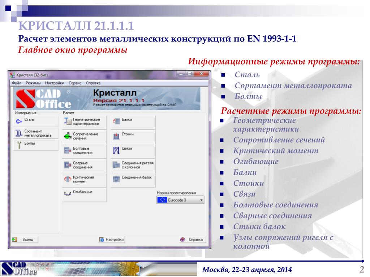The width and height of the screenshot is (370, 277).
Task: Click the Сортамент металлопроката I-beam icon
Action: [19, 133]
